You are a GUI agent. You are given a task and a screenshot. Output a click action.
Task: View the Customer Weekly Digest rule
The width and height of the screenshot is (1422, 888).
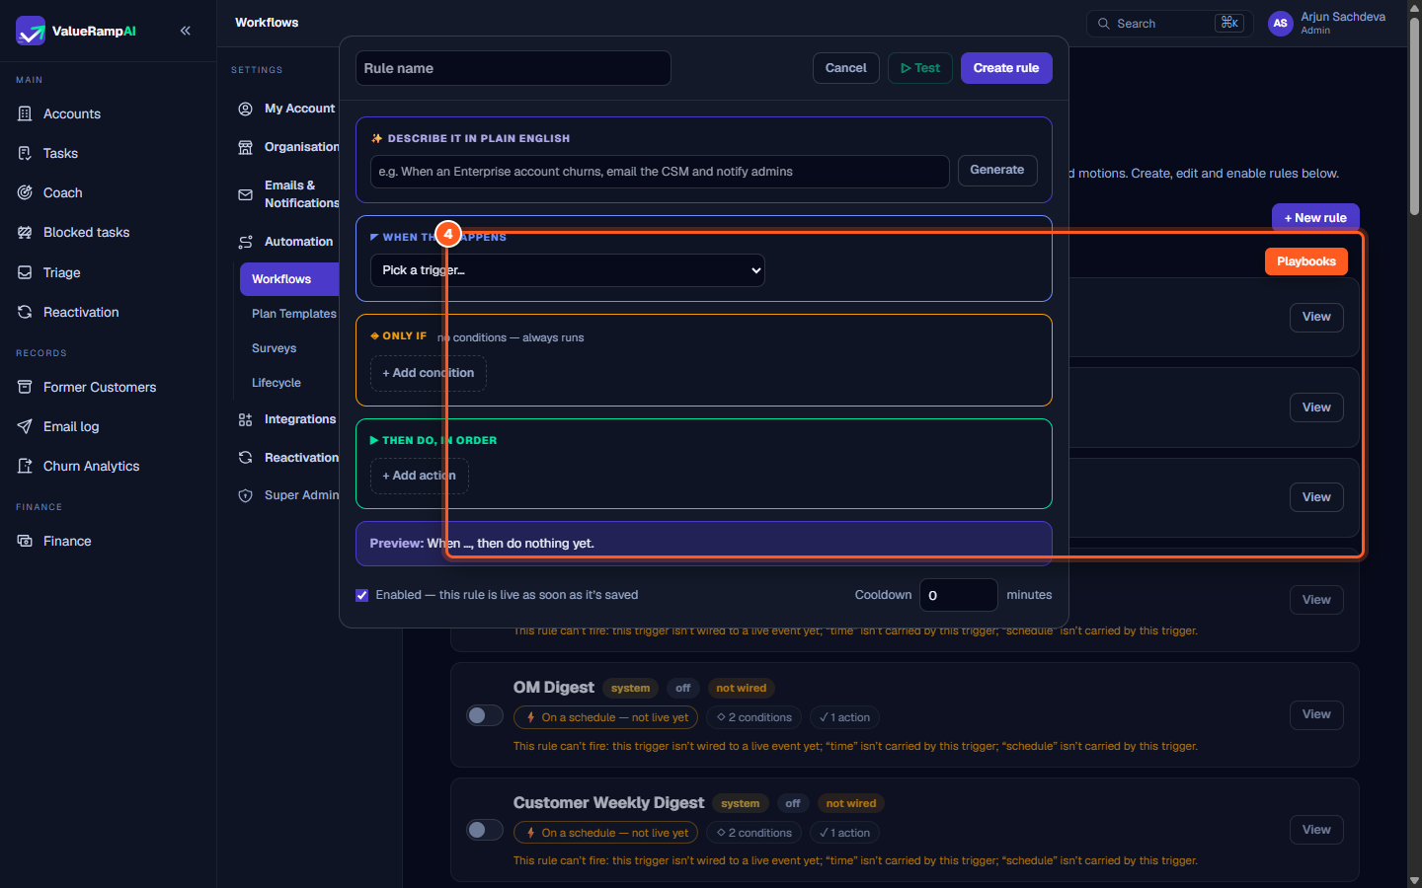click(1316, 830)
